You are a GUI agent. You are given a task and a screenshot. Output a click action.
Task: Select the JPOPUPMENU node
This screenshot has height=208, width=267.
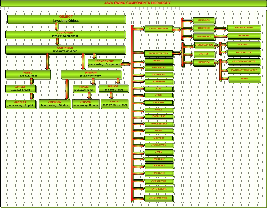pyautogui.click(x=159, y=68)
